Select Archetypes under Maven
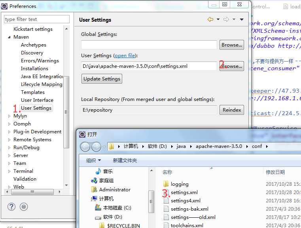This screenshot has width=301, height=228. point(34,45)
